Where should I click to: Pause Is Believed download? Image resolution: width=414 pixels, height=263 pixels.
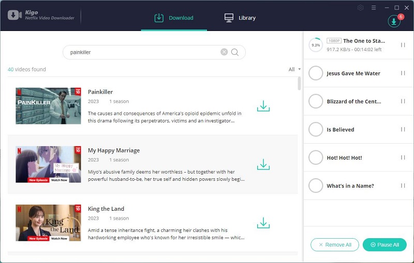[x=403, y=129]
